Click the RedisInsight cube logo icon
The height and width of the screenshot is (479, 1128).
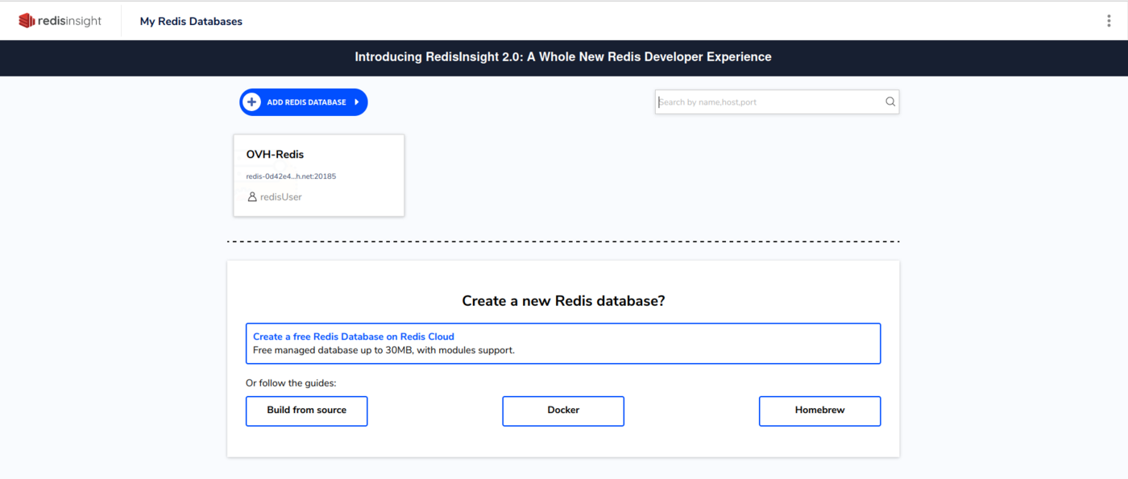pyautogui.click(x=27, y=21)
